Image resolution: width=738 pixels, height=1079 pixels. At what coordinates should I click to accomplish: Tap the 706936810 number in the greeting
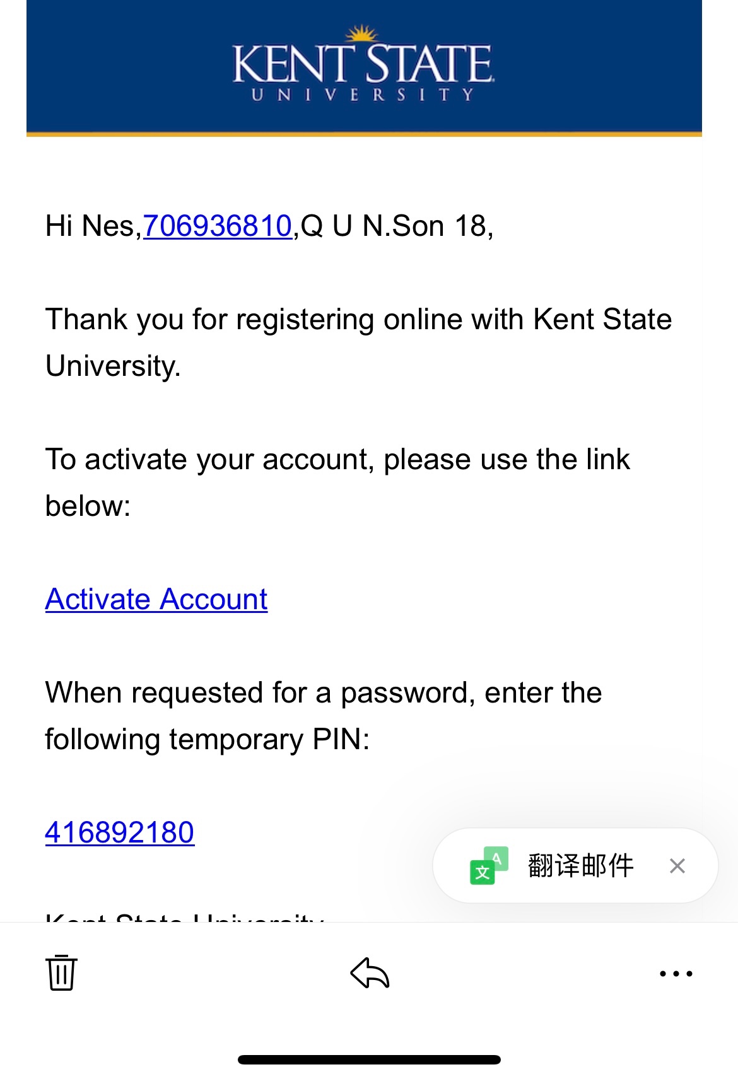pyautogui.click(x=218, y=226)
